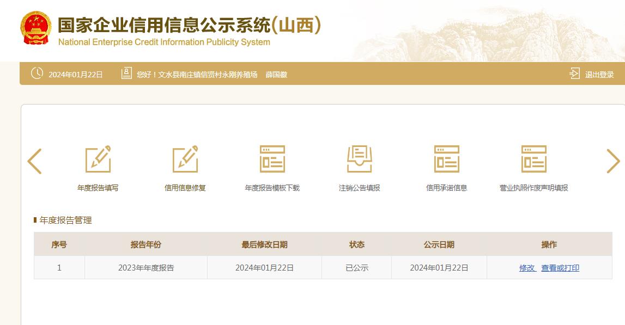This screenshot has height=325, width=625.
Task: Open the 年度报告填写 pencil icon
Action: pyautogui.click(x=98, y=159)
